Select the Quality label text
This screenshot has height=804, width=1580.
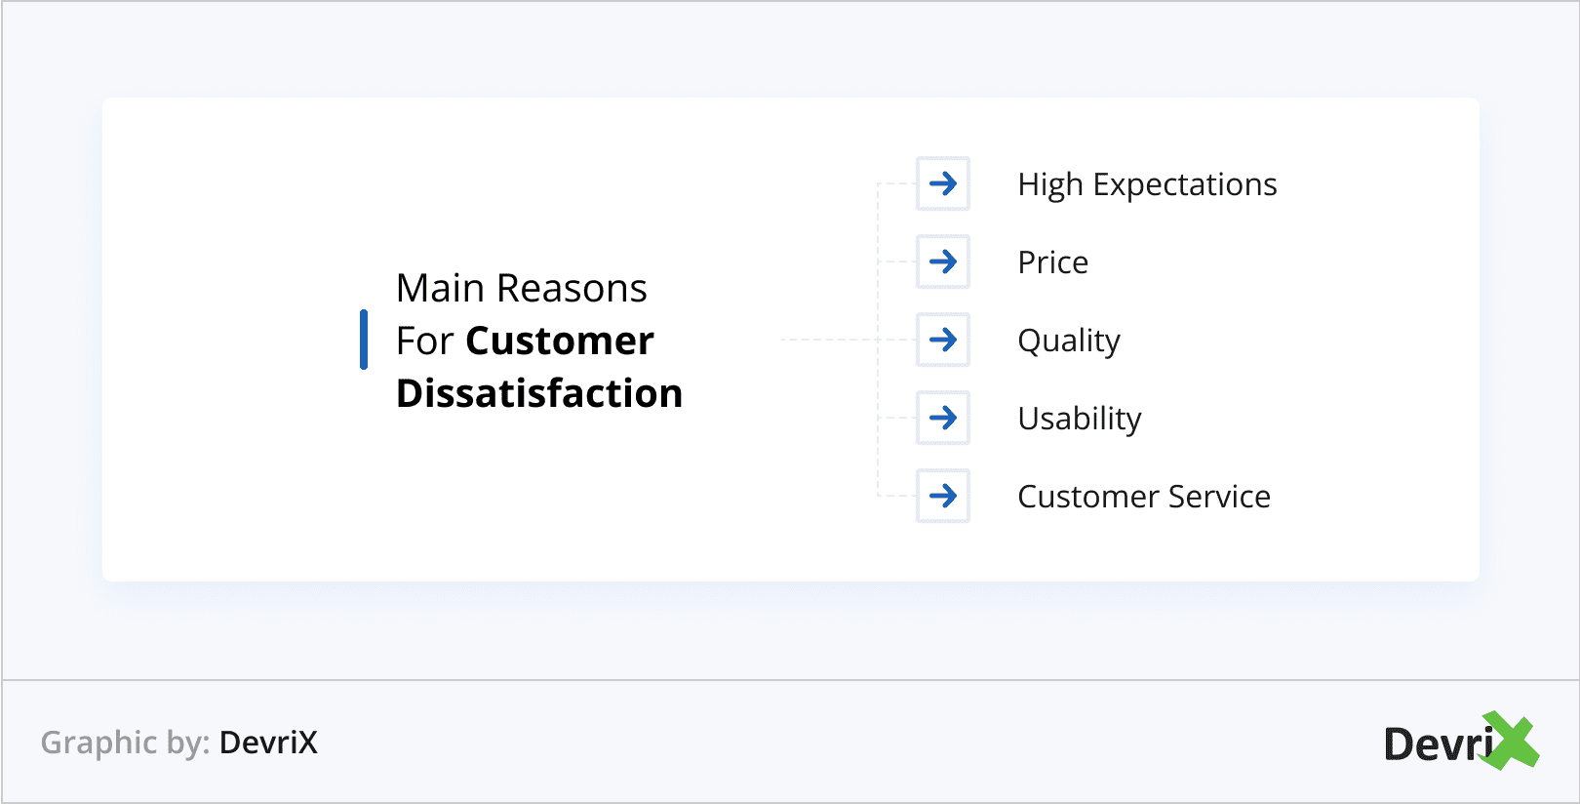click(1068, 341)
